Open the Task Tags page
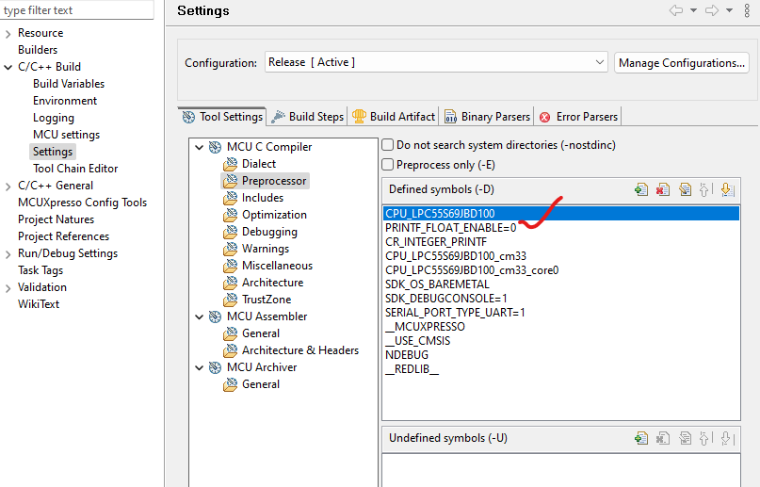This screenshot has height=487, width=760. [x=40, y=270]
